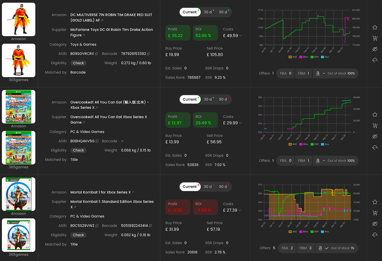Expand Costs £ 27.39 breakdown
Viewport: 382px width, 261px height.
(x=240, y=210)
